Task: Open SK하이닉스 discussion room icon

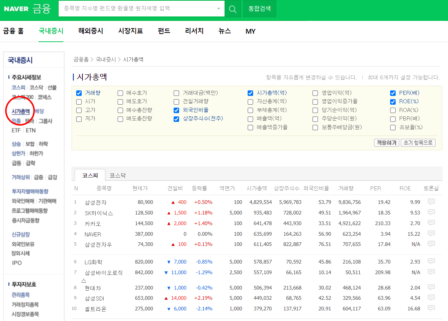Action: point(431,212)
